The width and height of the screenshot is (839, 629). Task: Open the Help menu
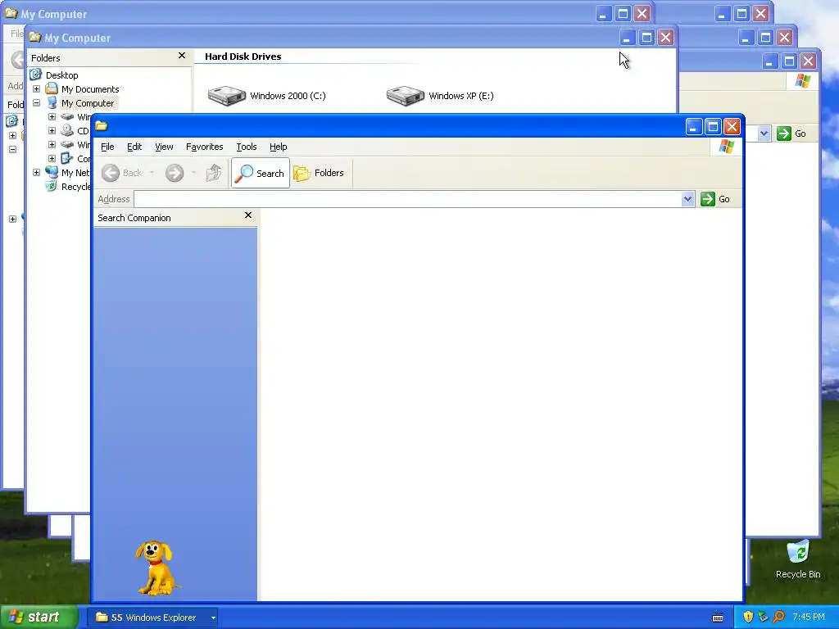pos(279,147)
